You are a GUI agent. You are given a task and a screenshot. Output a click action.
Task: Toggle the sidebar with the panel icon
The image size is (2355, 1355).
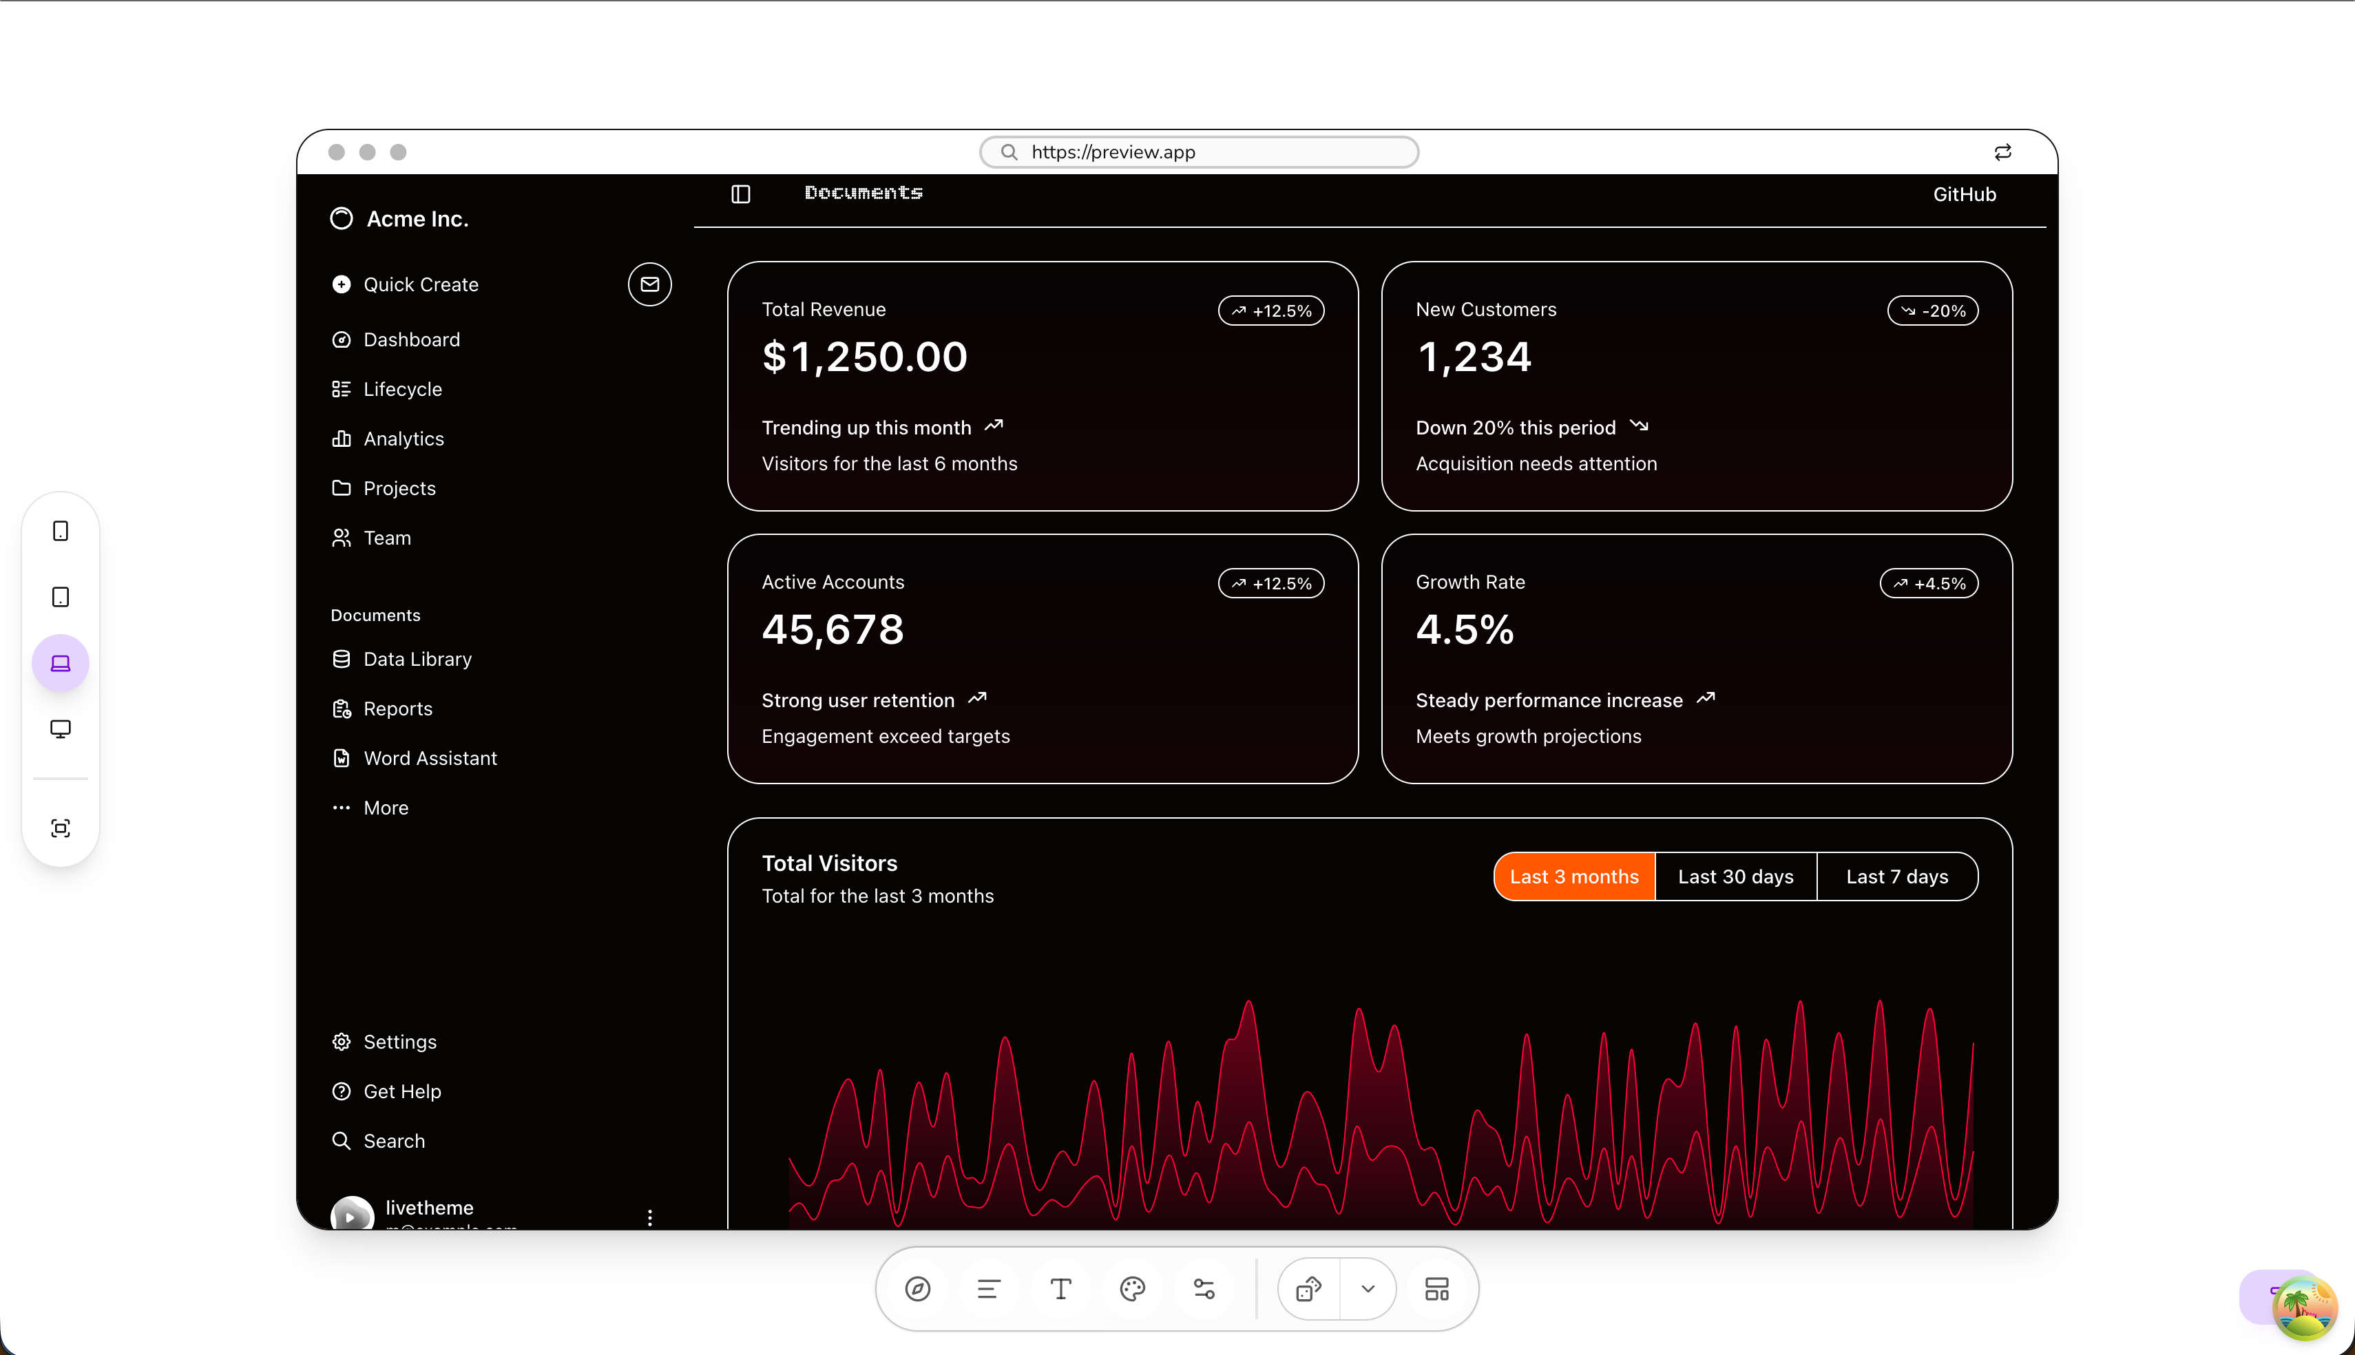pyautogui.click(x=740, y=193)
